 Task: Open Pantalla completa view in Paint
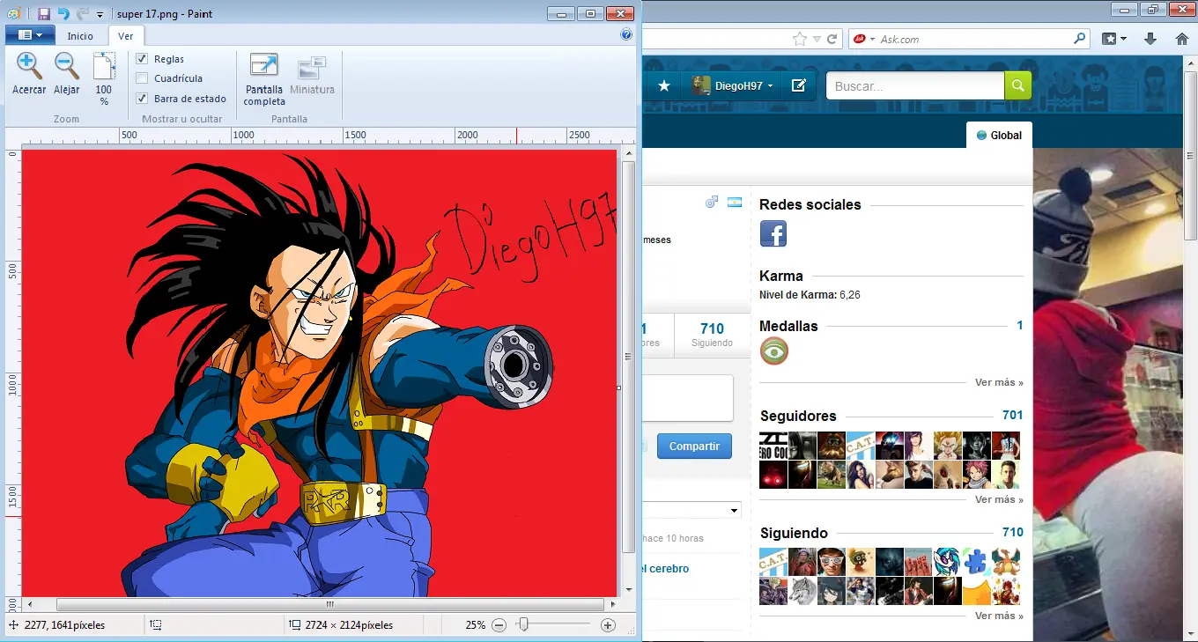tap(264, 79)
